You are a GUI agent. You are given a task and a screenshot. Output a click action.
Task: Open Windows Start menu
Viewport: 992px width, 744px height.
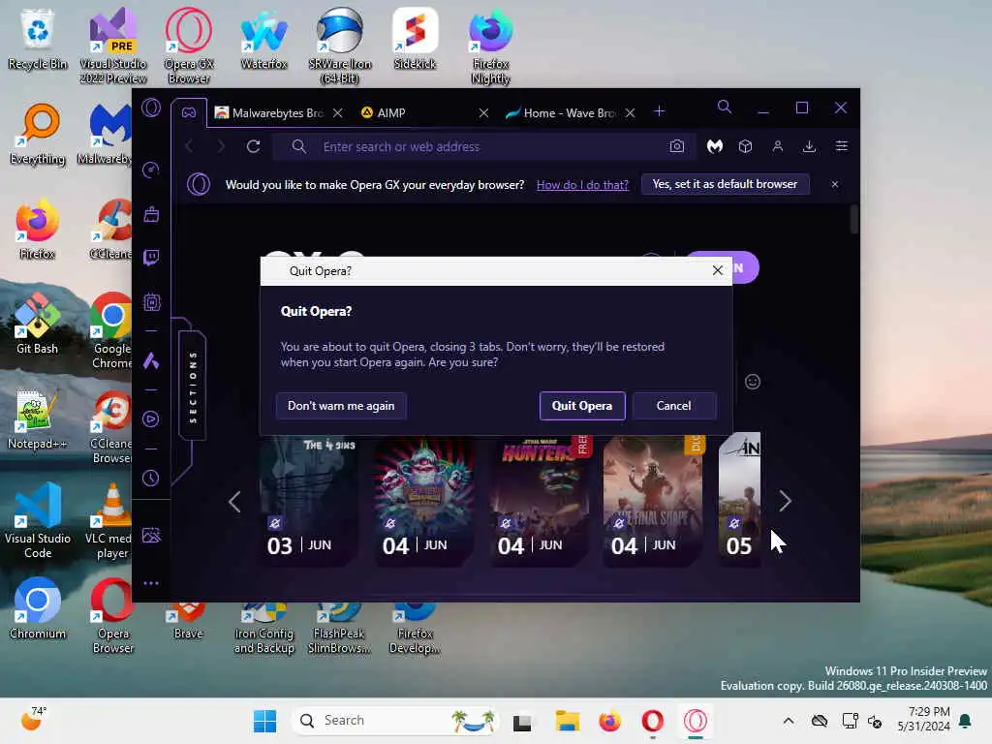tap(265, 721)
